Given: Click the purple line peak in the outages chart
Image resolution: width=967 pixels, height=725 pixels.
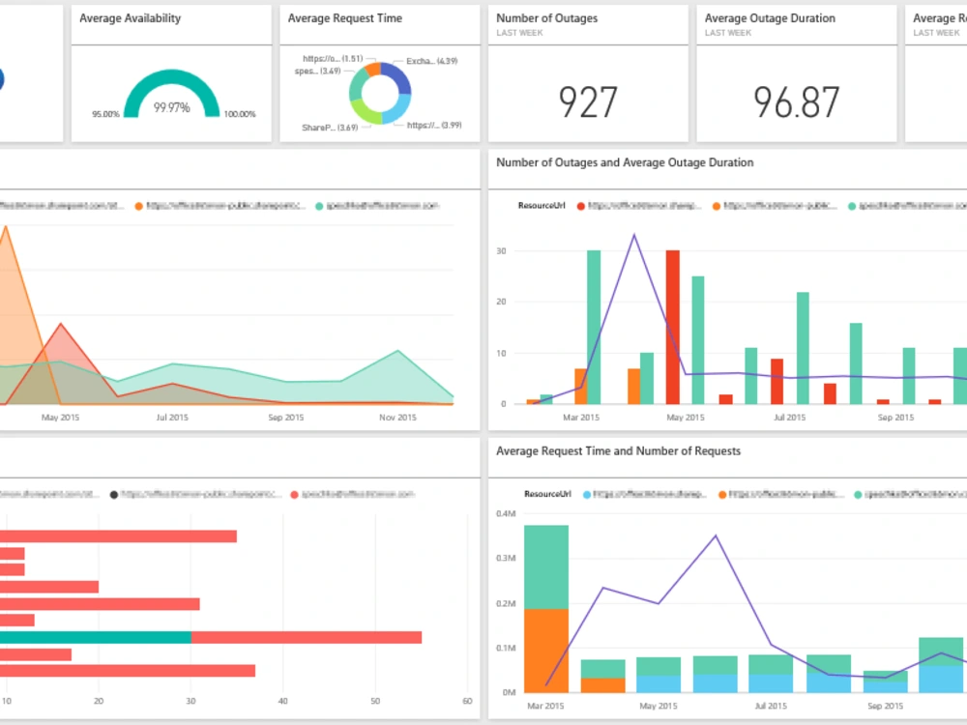Looking at the screenshot, I should (634, 235).
